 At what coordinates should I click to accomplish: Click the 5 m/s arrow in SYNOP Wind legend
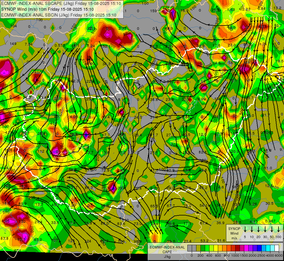coord(245,229)
